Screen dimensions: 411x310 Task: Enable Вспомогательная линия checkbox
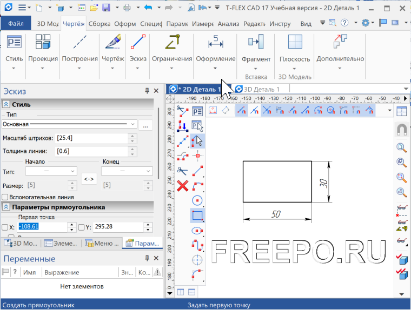(5, 197)
